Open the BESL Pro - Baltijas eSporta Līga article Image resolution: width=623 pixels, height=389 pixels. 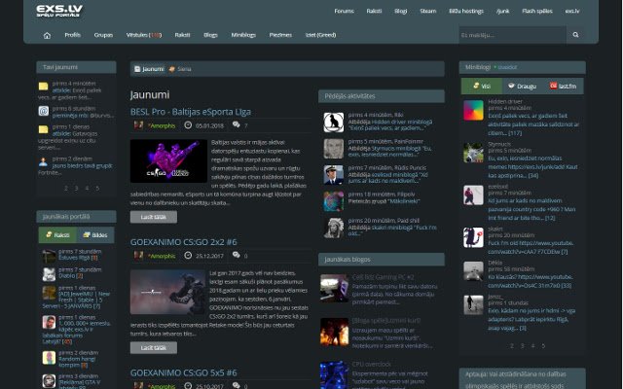point(191,112)
